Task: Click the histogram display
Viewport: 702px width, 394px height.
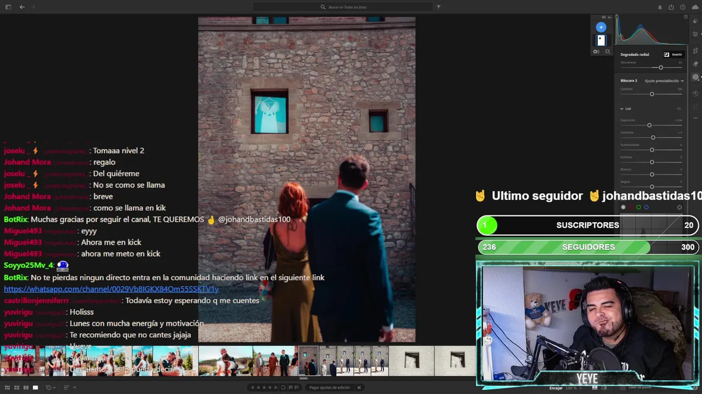Action: [652, 30]
